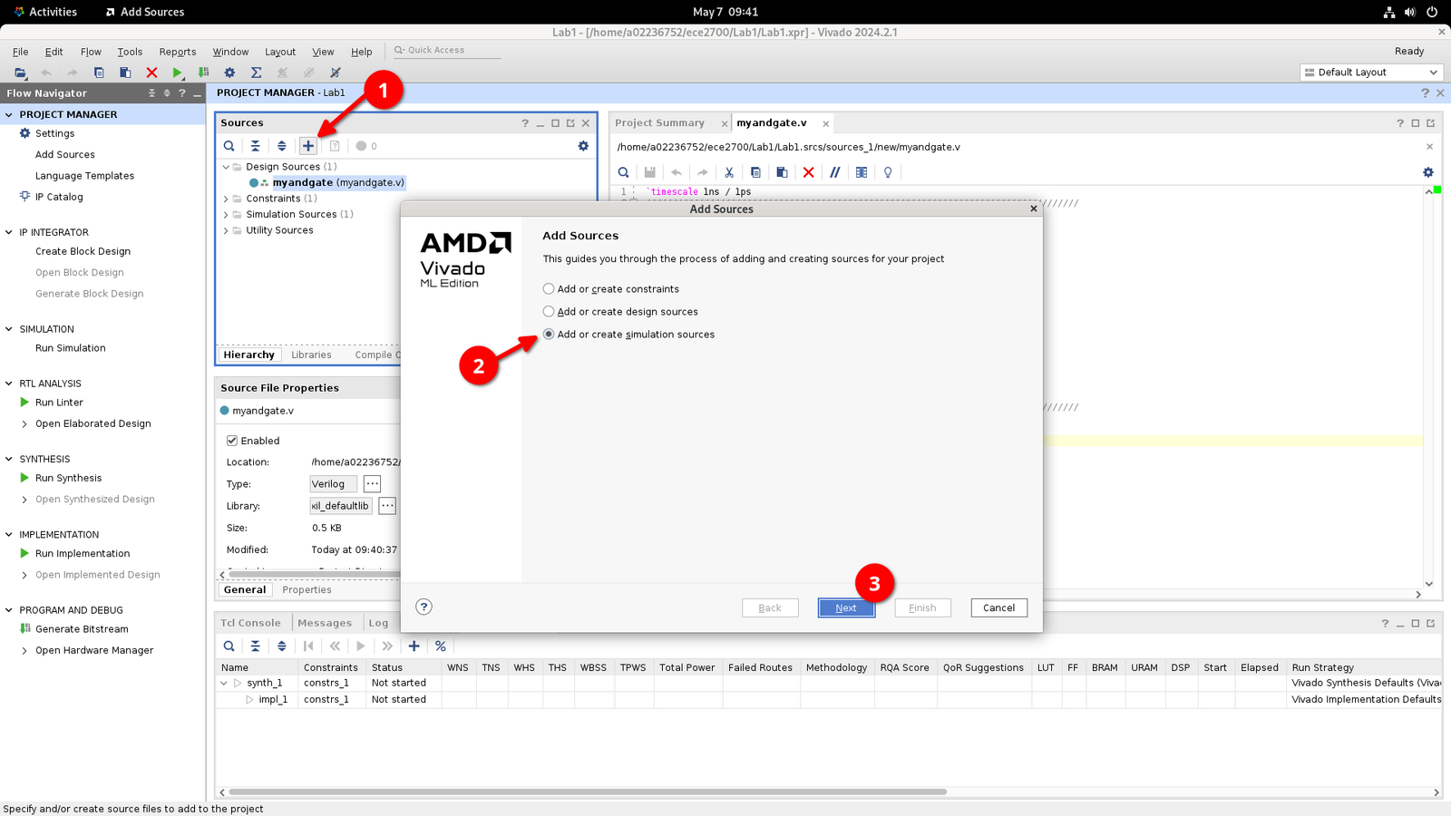Click the search icon in Design Runs toolbar
Viewport: 1451px width, 816px height.
coord(229,646)
